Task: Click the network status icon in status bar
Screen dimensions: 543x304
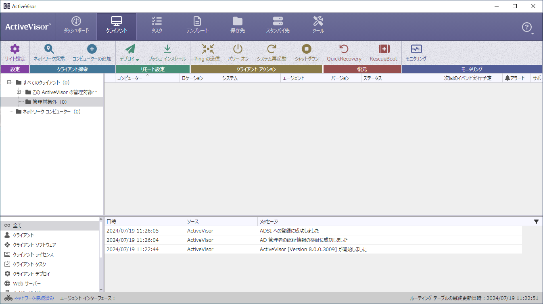Action: pos(8,298)
